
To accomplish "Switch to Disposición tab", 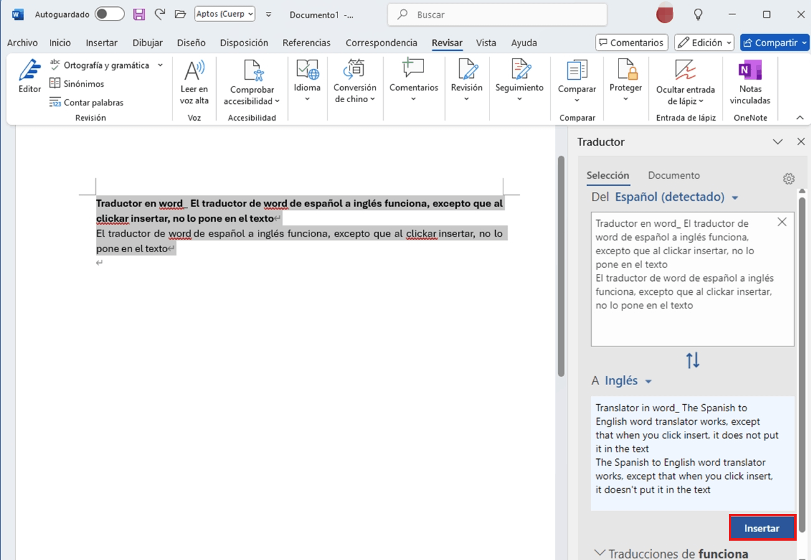I will [x=244, y=43].
